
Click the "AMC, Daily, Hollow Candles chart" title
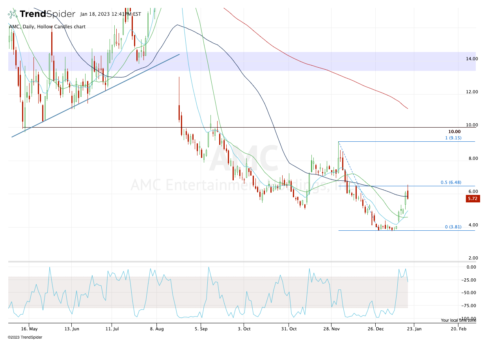pyautogui.click(x=47, y=27)
